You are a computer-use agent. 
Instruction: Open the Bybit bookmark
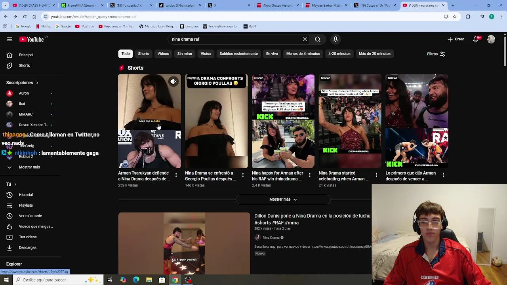click(250, 26)
